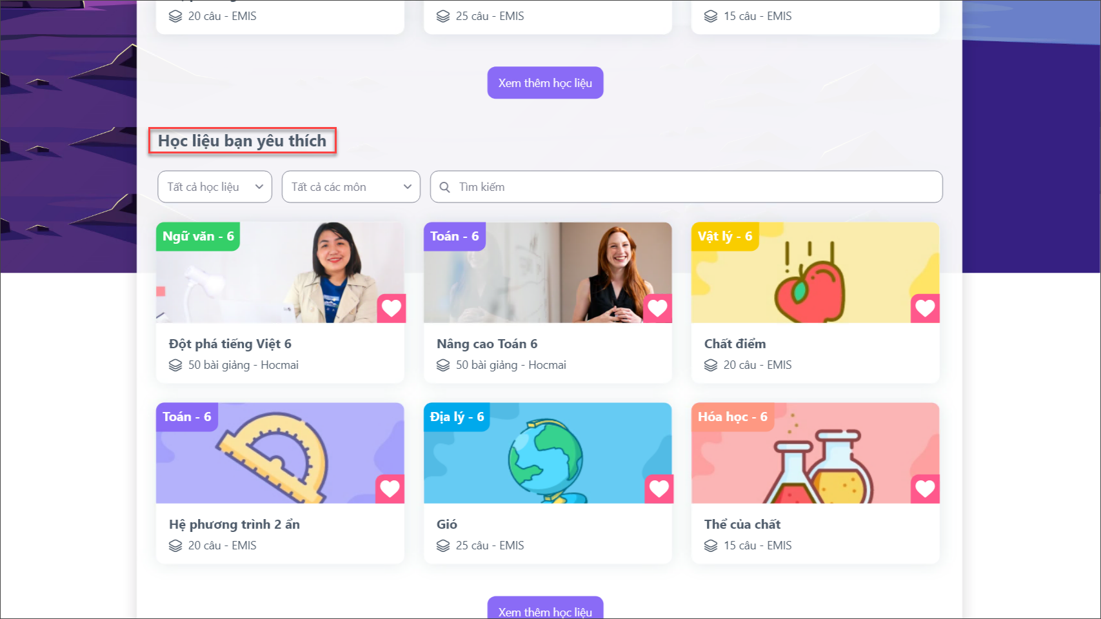
Task: Click layers icon beside 25 câu under Gió
Action: (443, 545)
